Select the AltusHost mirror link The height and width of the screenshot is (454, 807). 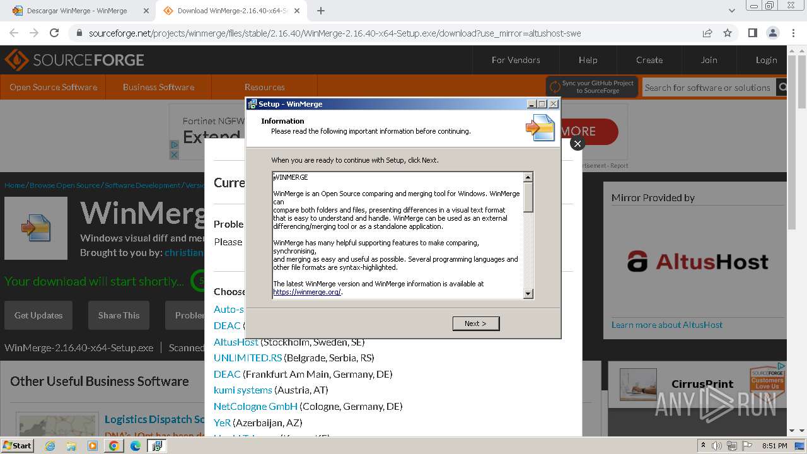[236, 342]
